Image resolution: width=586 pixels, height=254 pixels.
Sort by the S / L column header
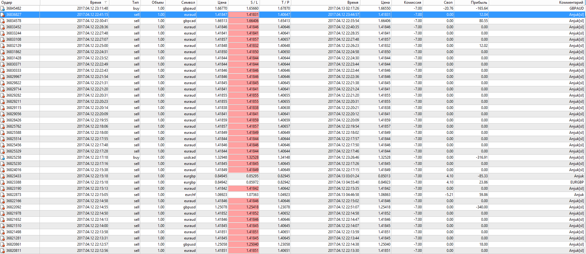click(x=244, y=2)
